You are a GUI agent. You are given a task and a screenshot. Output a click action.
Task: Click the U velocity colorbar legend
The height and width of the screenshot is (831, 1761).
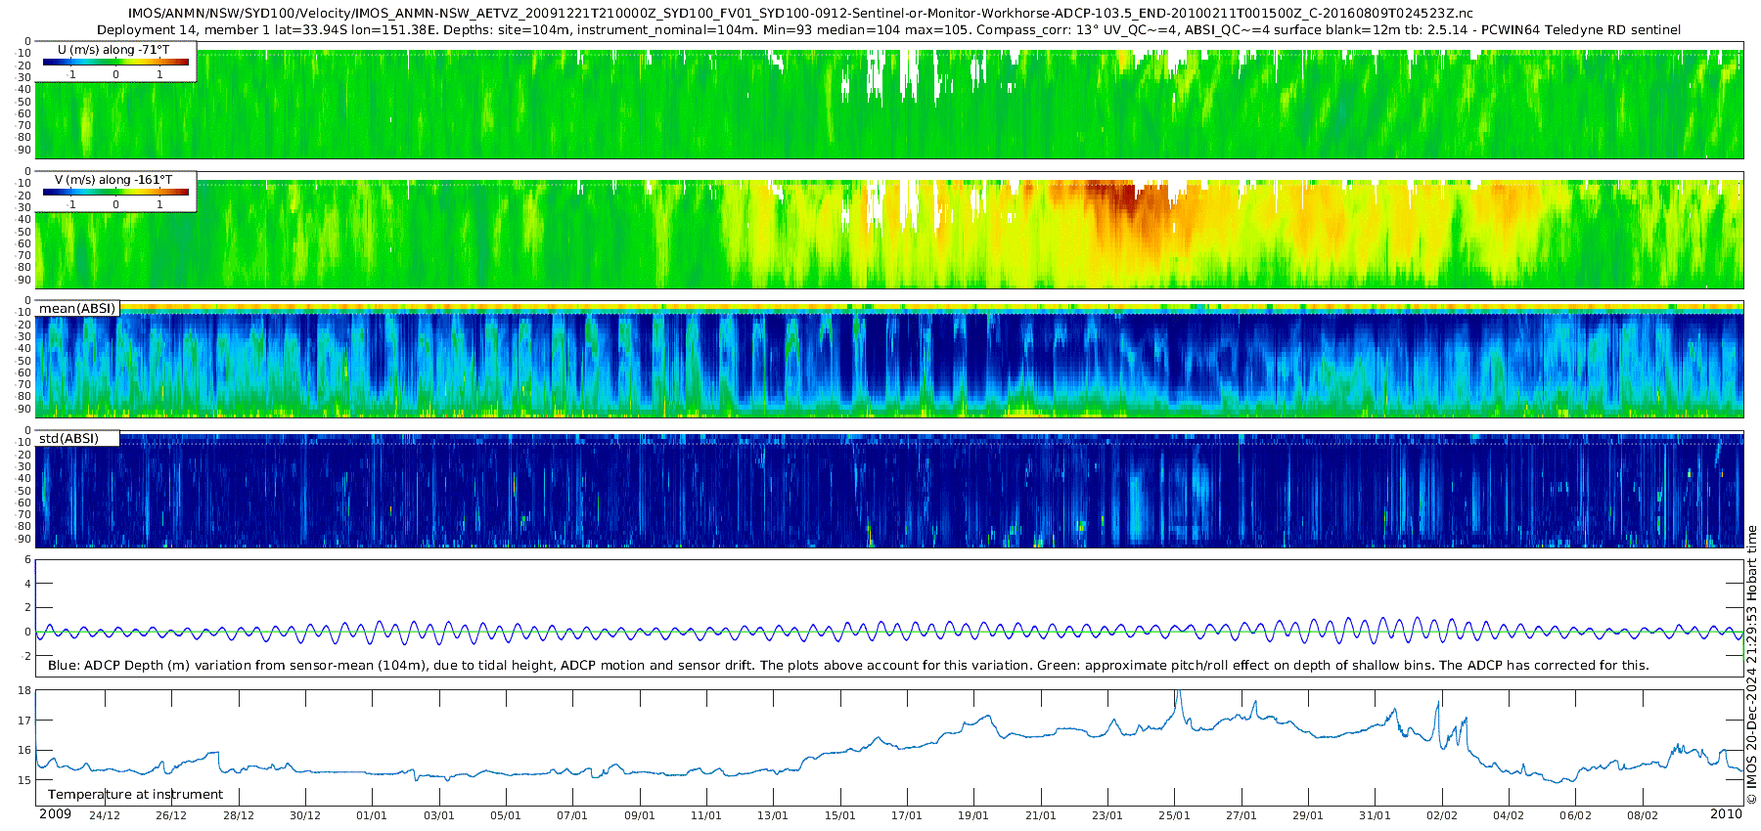pyautogui.click(x=115, y=63)
